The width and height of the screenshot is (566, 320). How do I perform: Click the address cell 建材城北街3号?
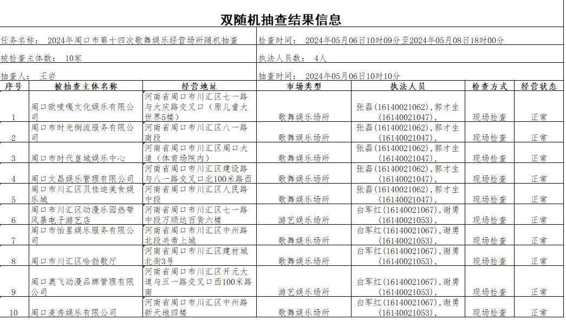(x=200, y=256)
